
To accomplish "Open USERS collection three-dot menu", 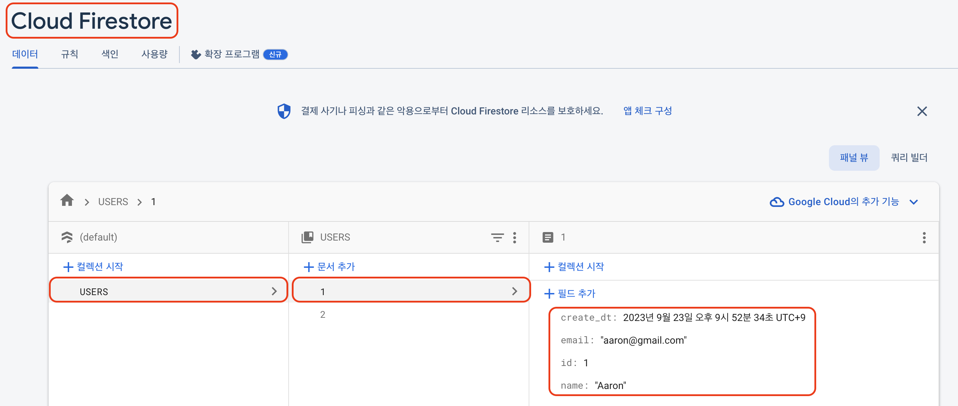I will pos(514,237).
